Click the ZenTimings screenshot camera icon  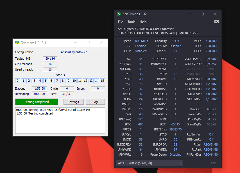(216, 22)
